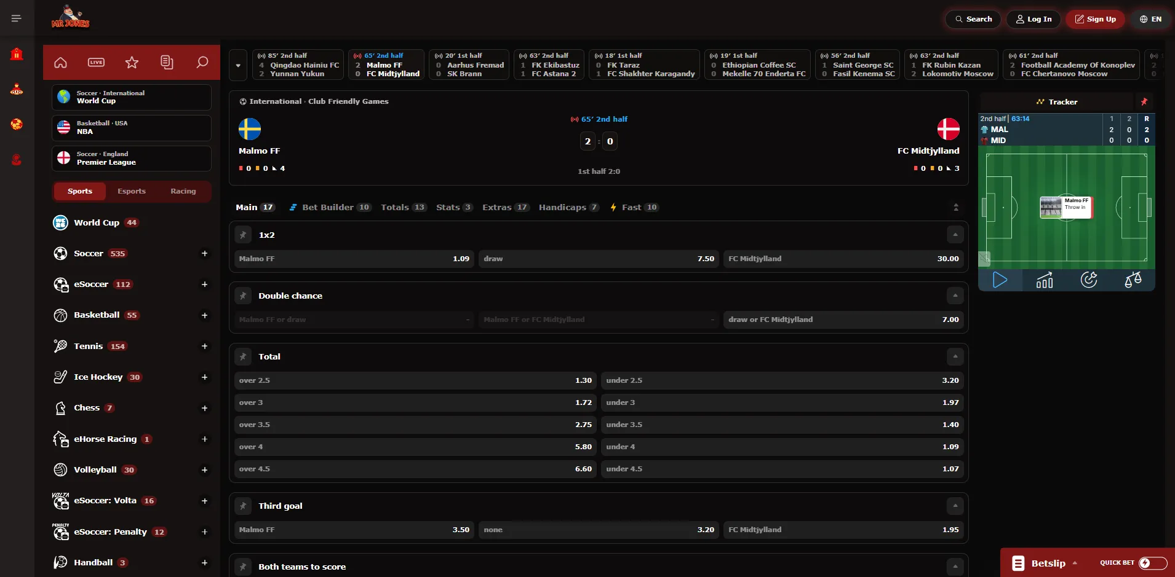Screen dimensions: 1175x577
Task: Pin the Total market
Action: pyautogui.click(x=243, y=356)
